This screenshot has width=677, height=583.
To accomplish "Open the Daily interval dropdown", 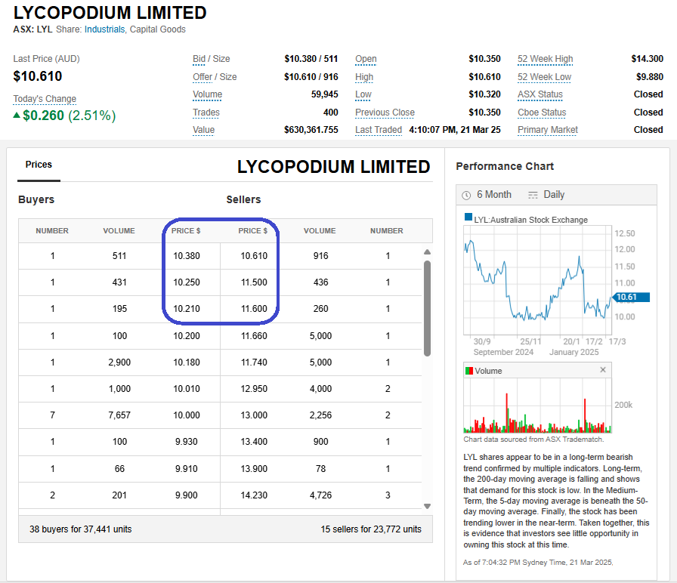I will tap(554, 195).
